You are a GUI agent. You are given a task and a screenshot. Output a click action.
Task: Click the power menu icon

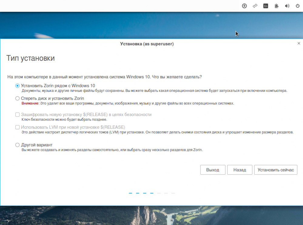[298, 6]
